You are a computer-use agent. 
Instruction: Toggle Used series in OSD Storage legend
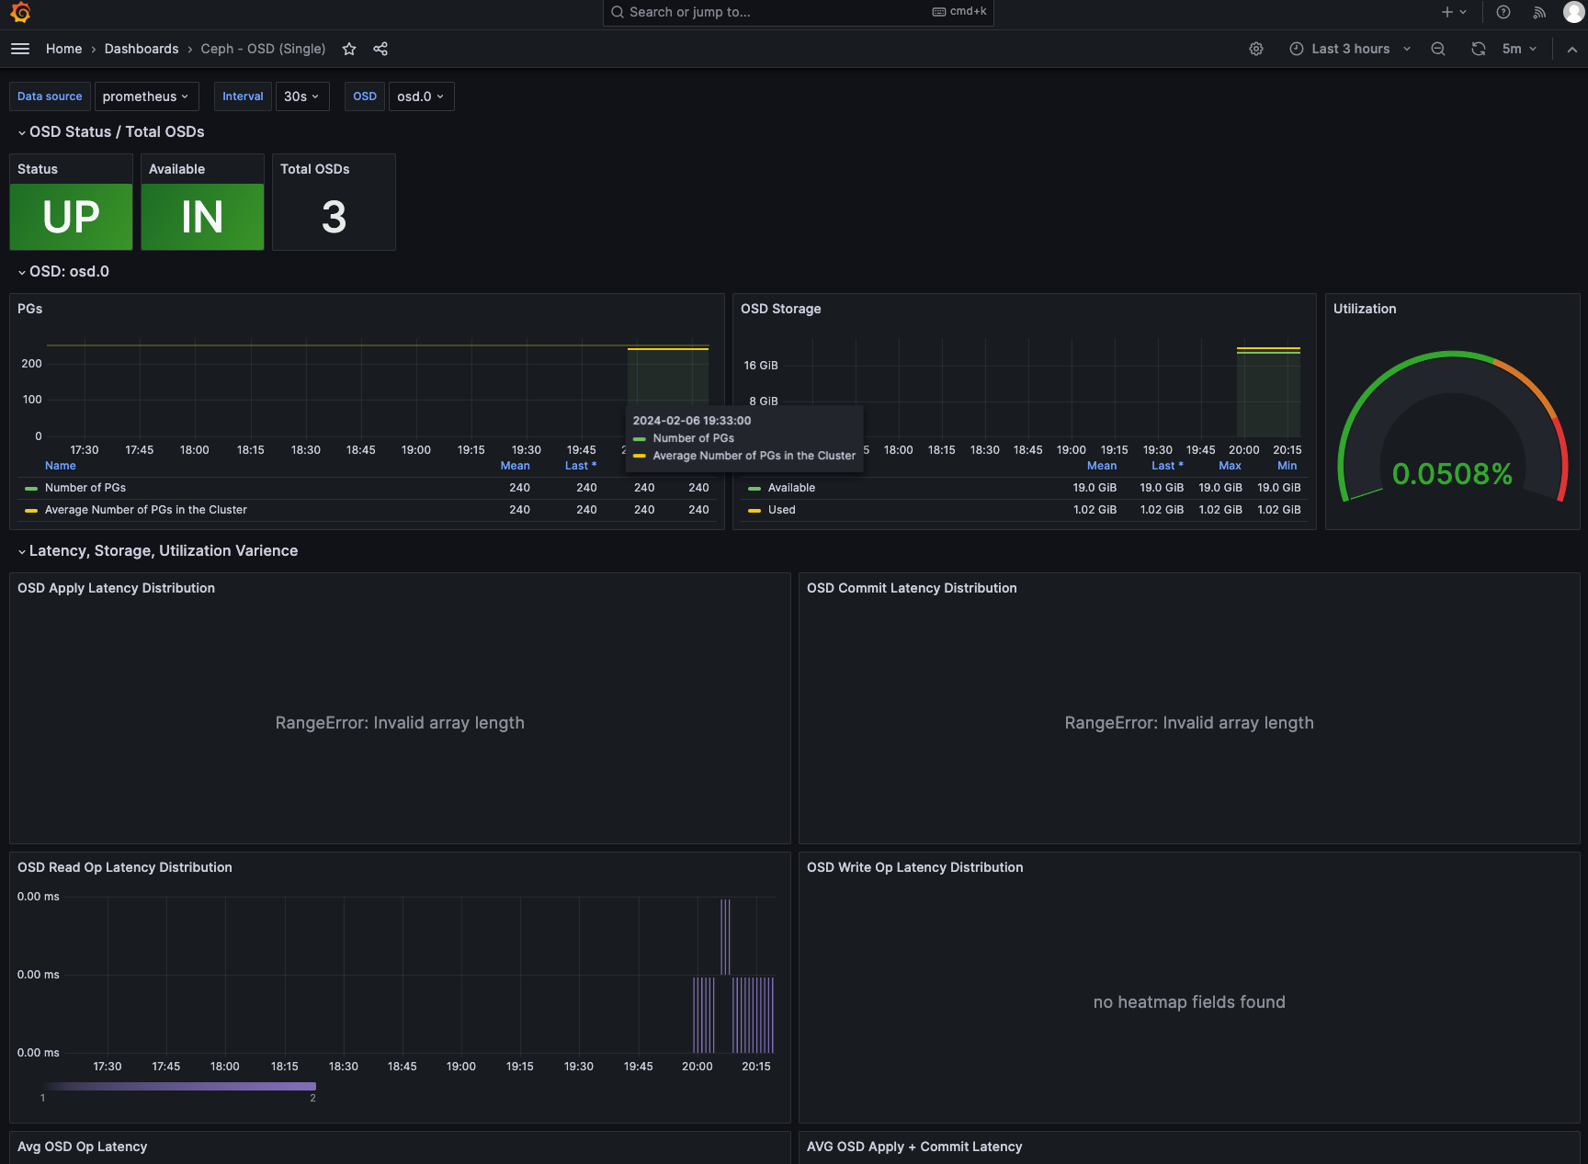point(782,510)
